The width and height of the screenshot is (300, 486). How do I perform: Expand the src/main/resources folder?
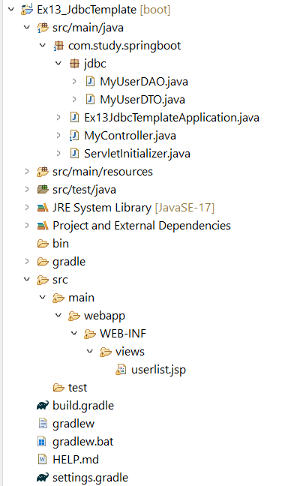(x=27, y=172)
